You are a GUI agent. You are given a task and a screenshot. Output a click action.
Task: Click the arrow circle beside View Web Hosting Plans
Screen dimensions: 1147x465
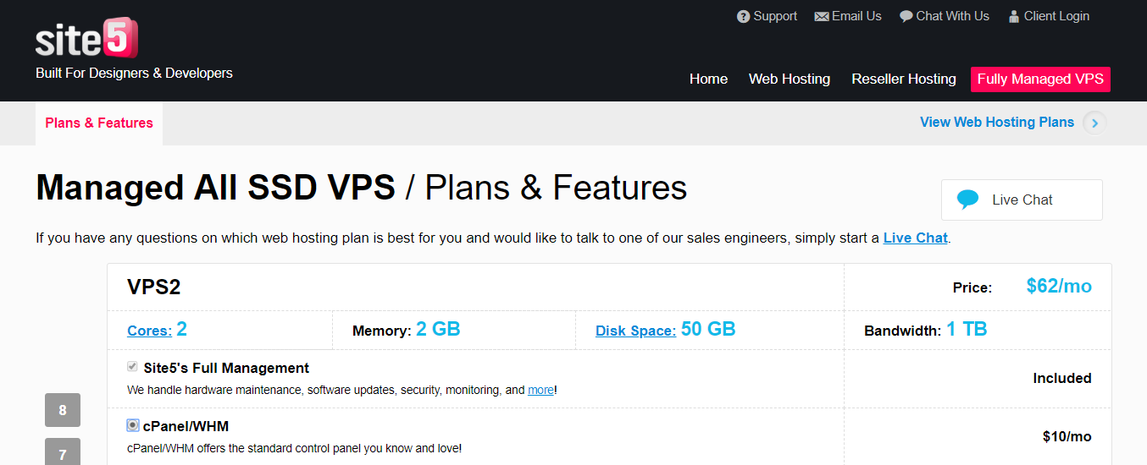click(1094, 123)
